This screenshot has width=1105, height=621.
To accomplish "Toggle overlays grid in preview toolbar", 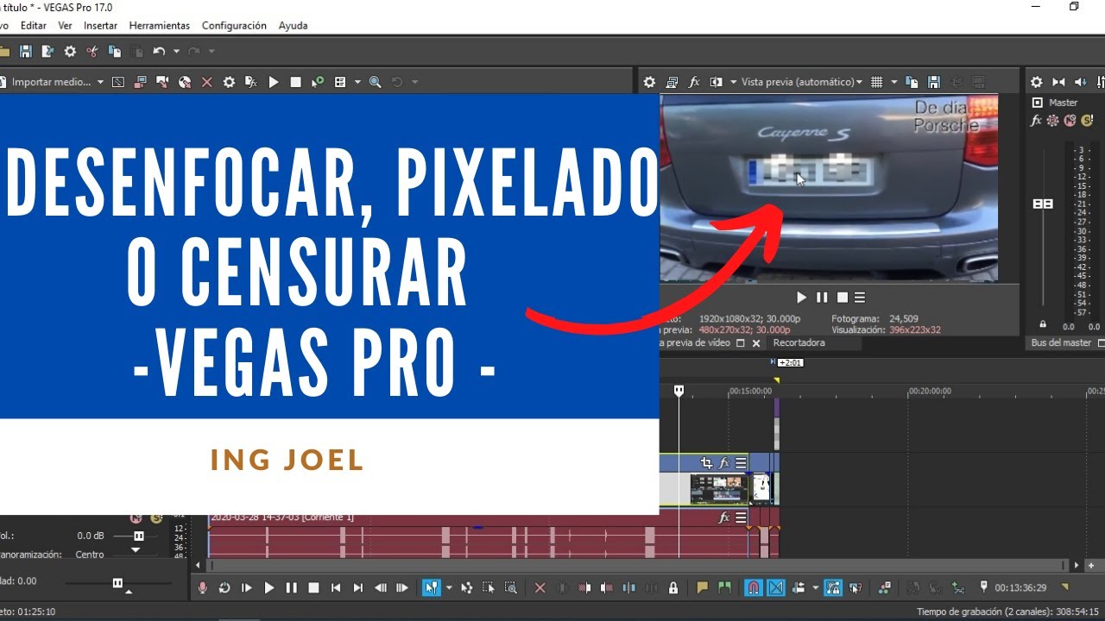I will click(876, 82).
